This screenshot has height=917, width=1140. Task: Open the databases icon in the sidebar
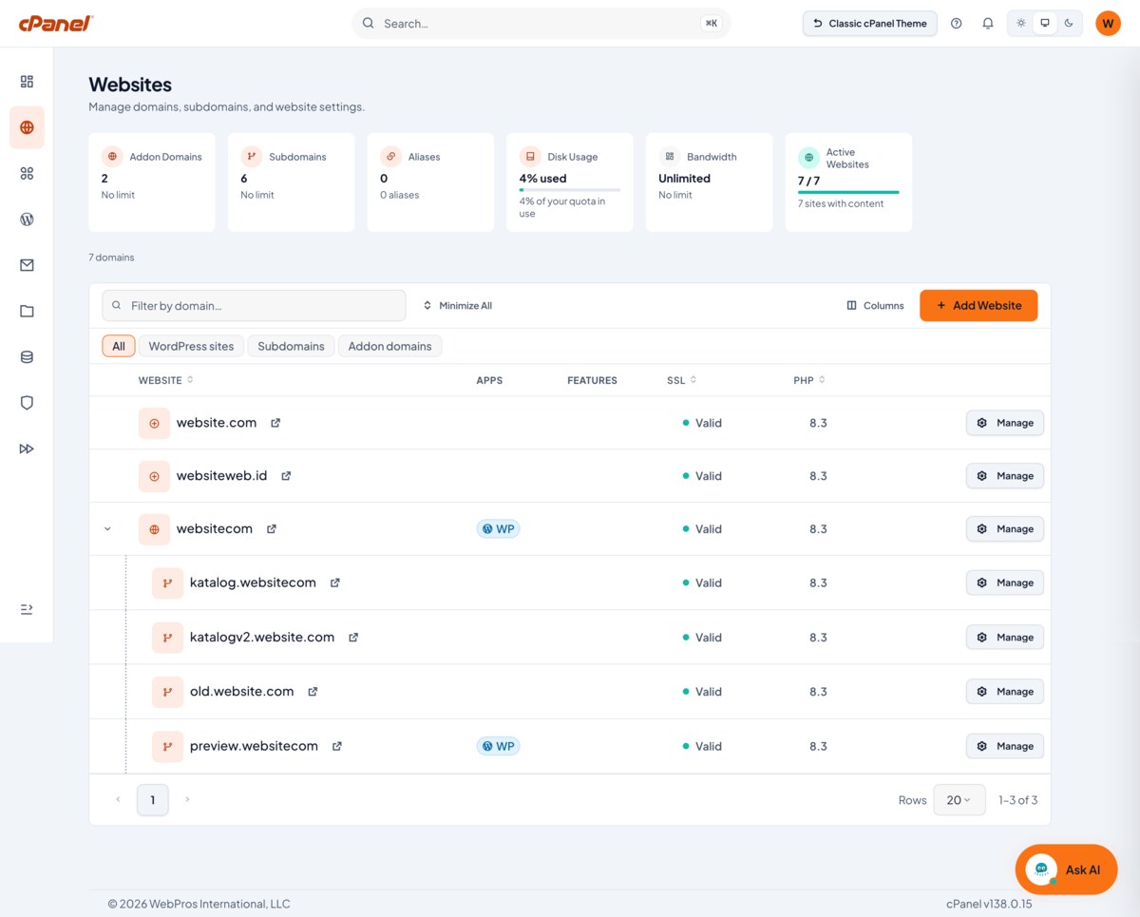pyautogui.click(x=27, y=357)
